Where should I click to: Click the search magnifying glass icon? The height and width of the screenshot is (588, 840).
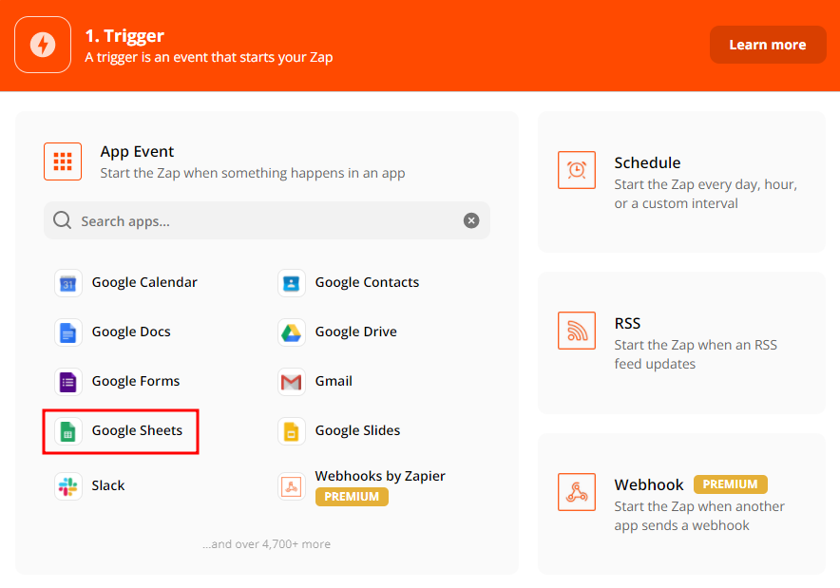point(63,220)
